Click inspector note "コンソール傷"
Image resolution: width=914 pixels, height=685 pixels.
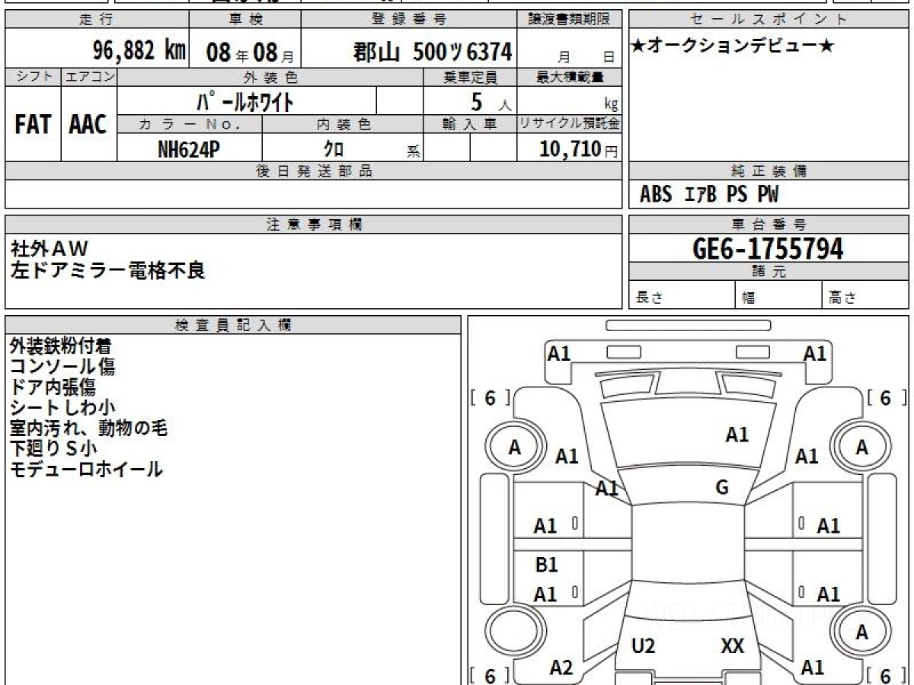(x=62, y=367)
